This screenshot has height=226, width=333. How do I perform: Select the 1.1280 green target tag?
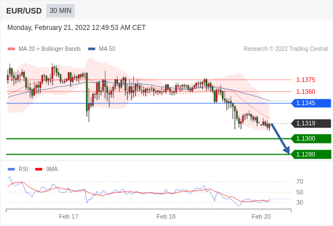pyautogui.click(x=312, y=154)
